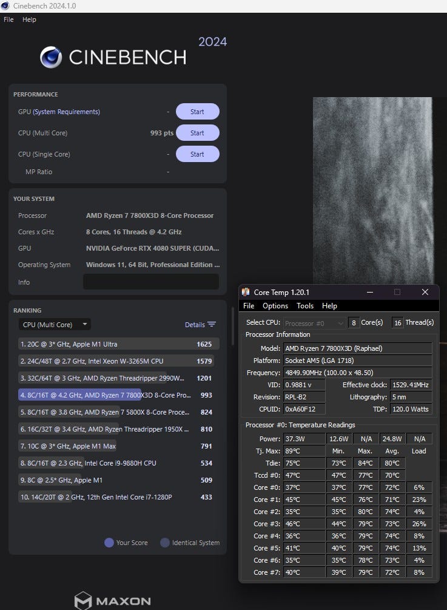Open the Core Temp Tools menu

click(305, 306)
